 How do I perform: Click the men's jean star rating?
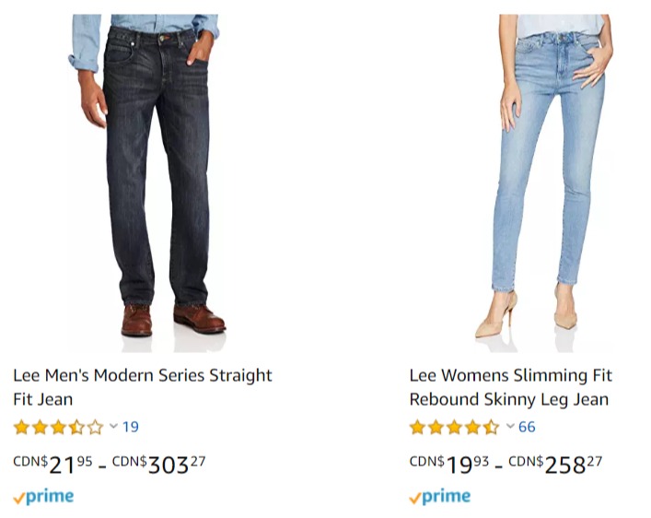point(58,427)
